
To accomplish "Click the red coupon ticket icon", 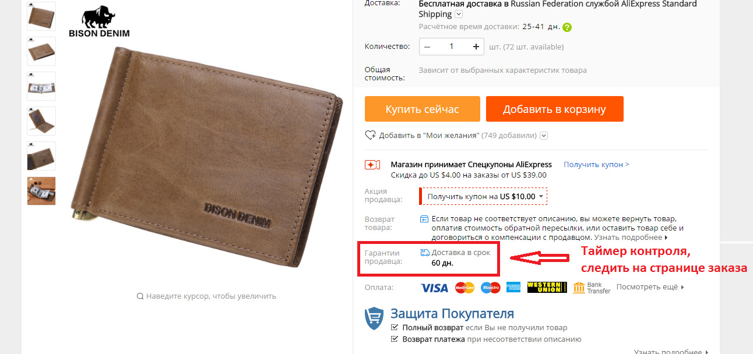I will coord(372,165).
